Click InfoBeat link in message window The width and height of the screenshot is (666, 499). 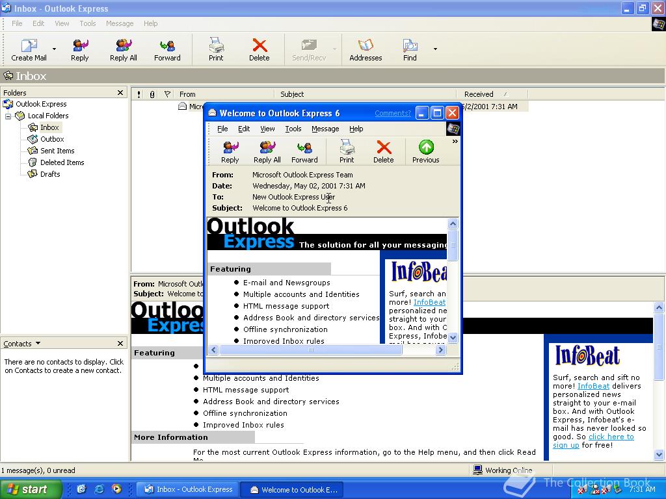pyautogui.click(x=429, y=302)
